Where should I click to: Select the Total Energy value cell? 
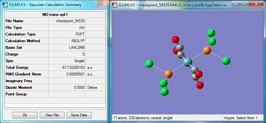click(67, 68)
